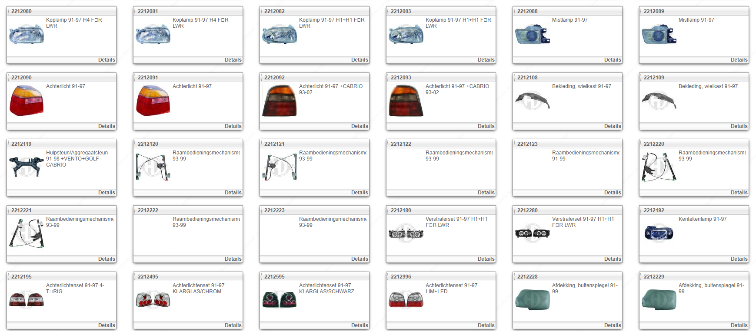Viewport: 756px width, 331px height.
Task: Open Details for Bekleding wielkast 2212108
Action: (x=612, y=126)
